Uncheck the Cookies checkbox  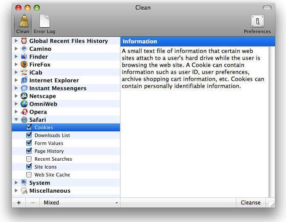(29, 127)
